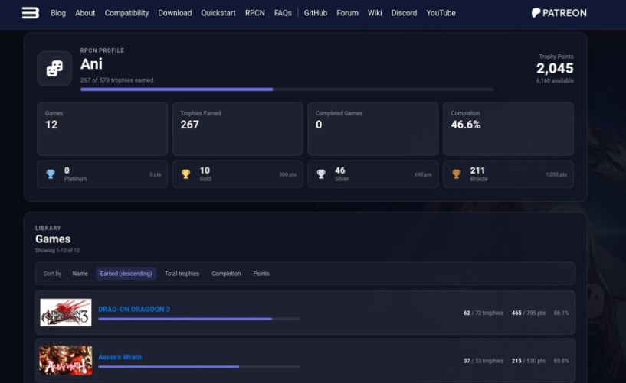Sort games by Points
The image size is (626, 383).
(x=261, y=274)
